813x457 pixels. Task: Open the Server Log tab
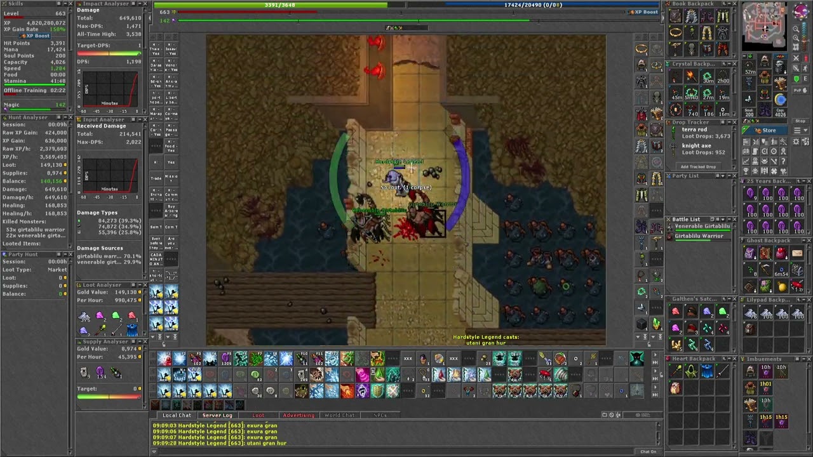tap(217, 415)
